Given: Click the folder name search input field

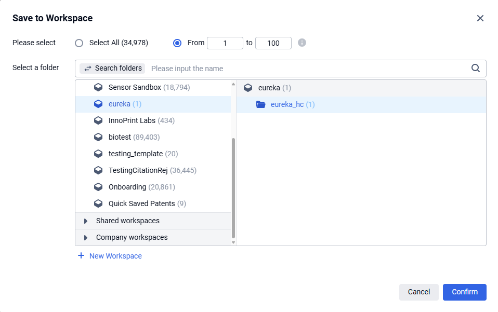Looking at the screenshot, I should (307, 69).
